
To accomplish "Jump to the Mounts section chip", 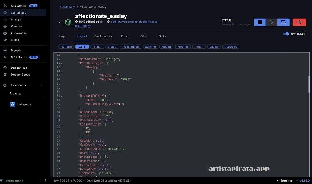I will 166,47.
